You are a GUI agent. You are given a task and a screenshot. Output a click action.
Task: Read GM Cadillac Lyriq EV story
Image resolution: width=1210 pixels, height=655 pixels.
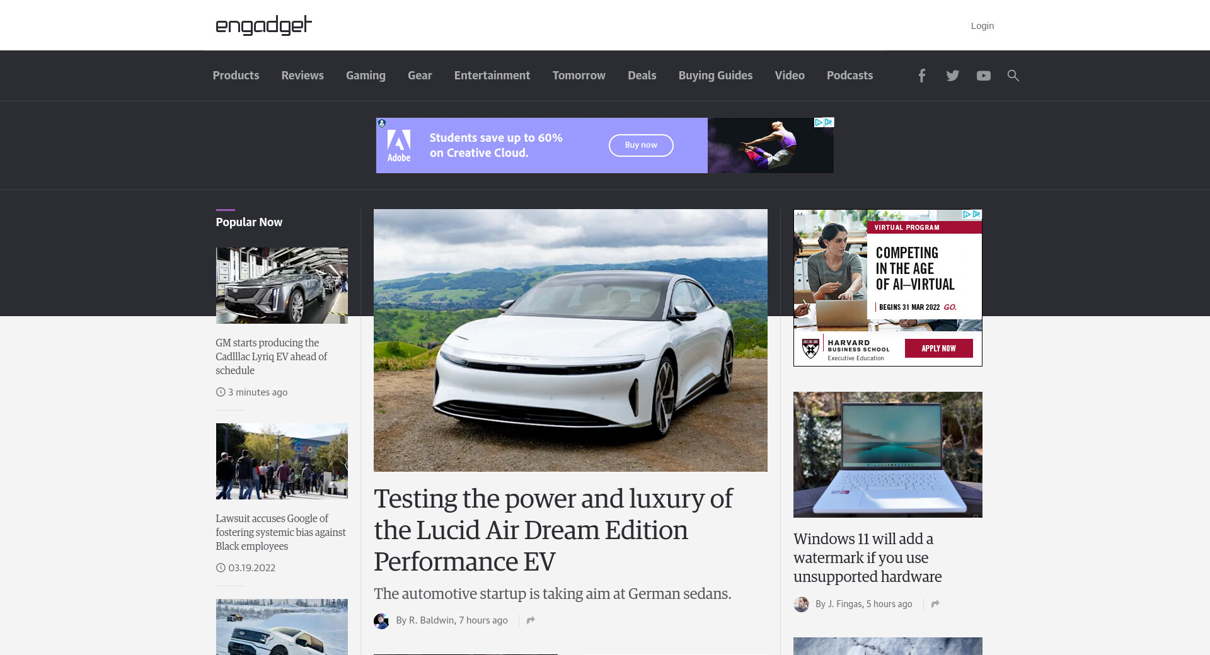[272, 356]
